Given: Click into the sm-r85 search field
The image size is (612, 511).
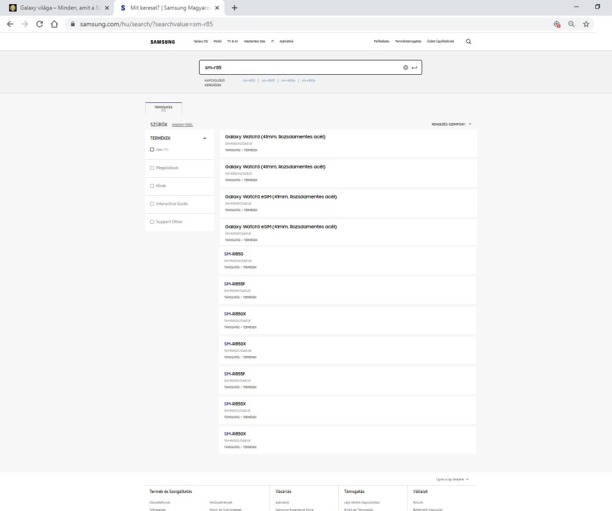Looking at the screenshot, I should tap(299, 68).
